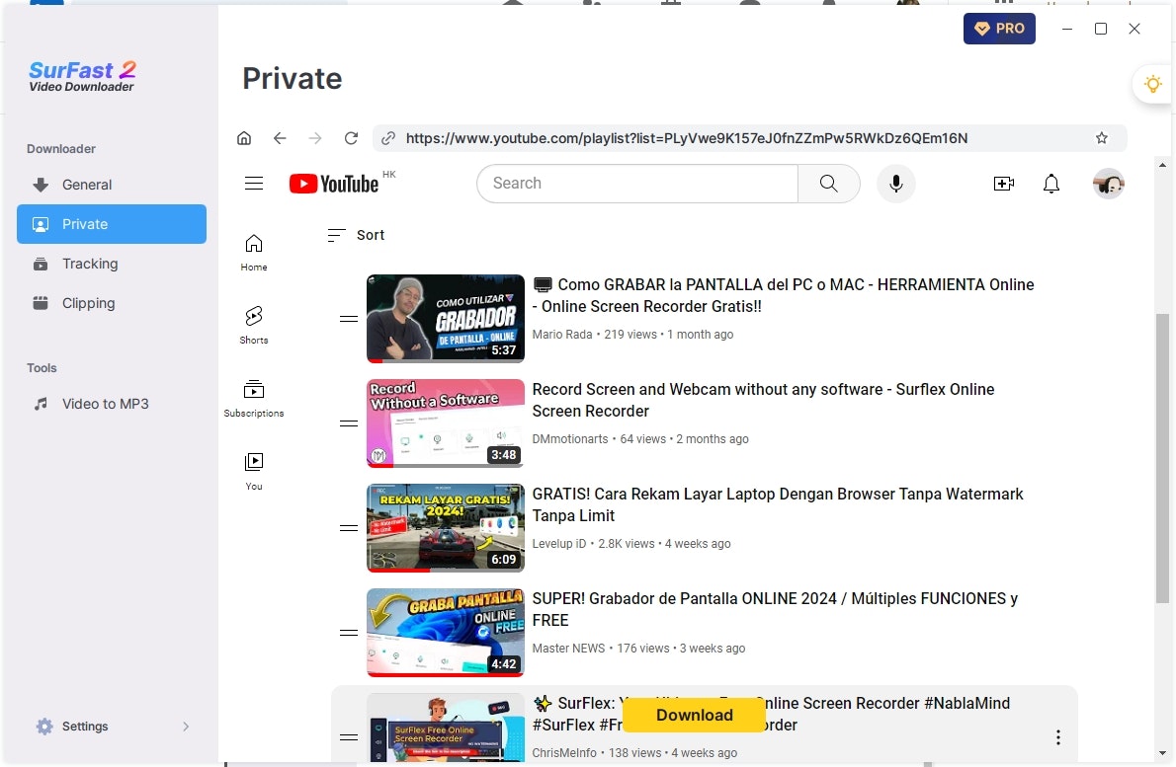Click the reorder handle of ChrisMeInfo video
Image resolution: width=1176 pixels, height=767 pixels.
(x=349, y=737)
